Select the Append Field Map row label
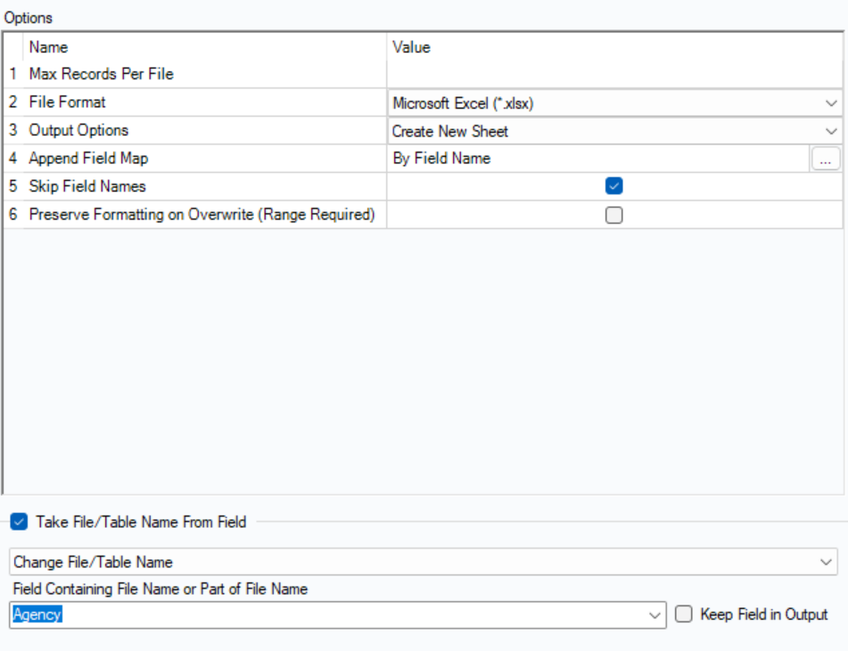Viewport: 848px width, 651px height. (88, 159)
